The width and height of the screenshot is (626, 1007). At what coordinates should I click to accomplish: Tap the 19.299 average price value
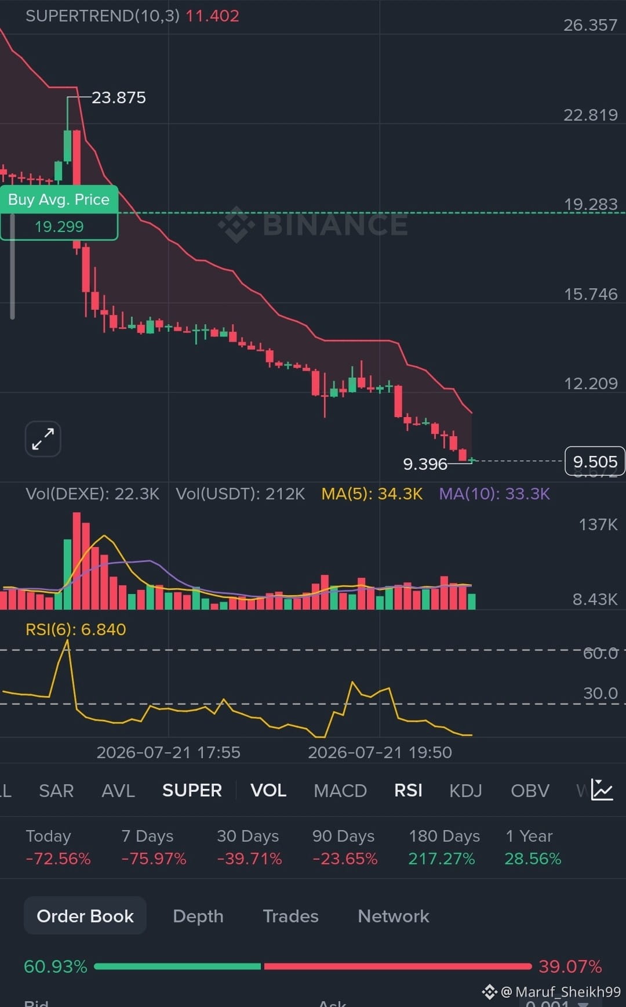59,227
